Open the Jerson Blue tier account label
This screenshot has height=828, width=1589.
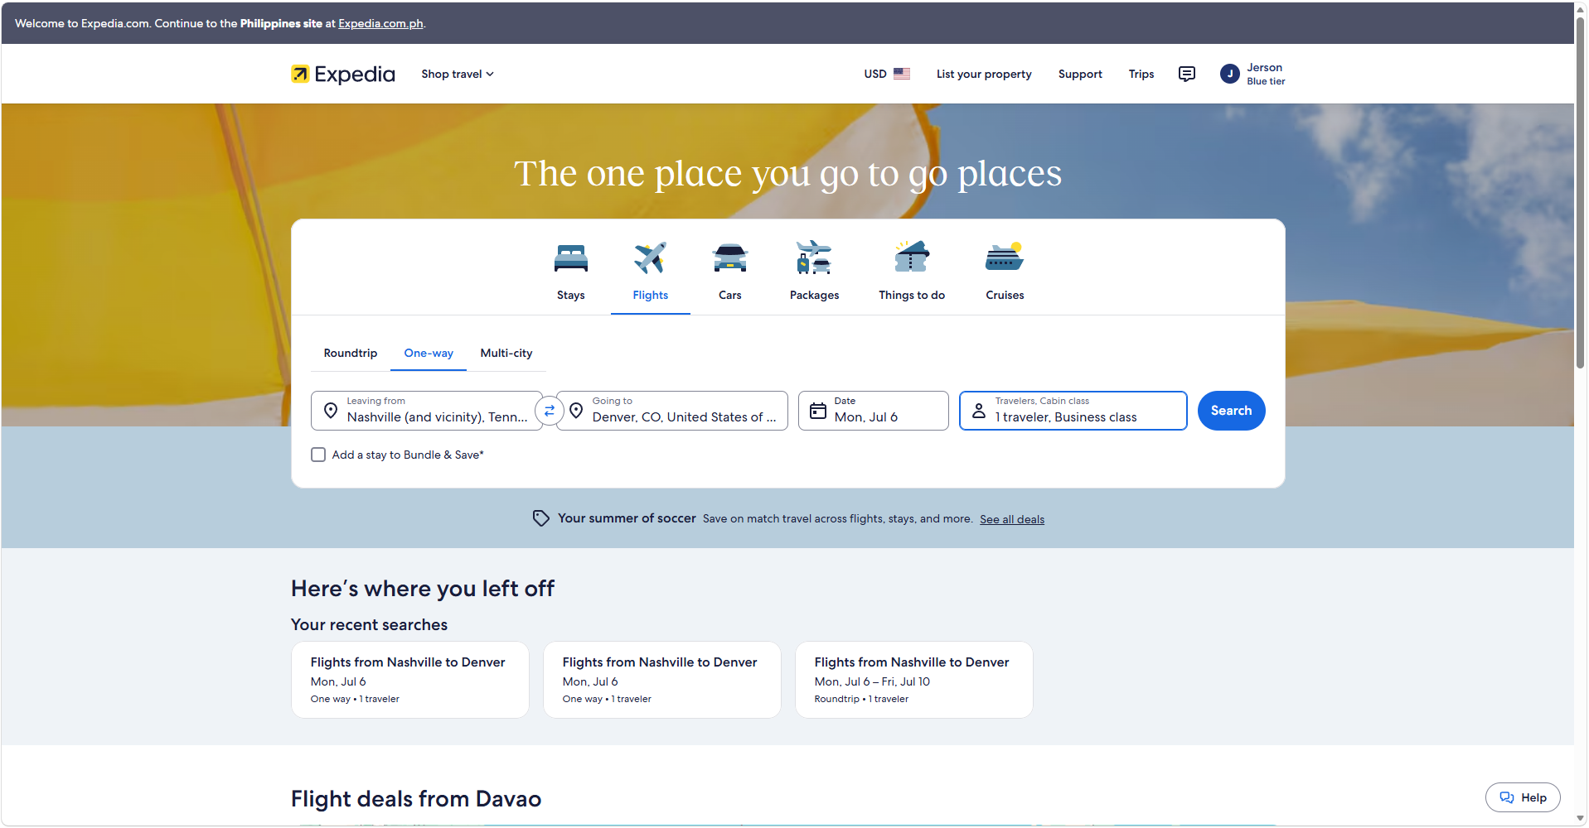click(x=1266, y=74)
